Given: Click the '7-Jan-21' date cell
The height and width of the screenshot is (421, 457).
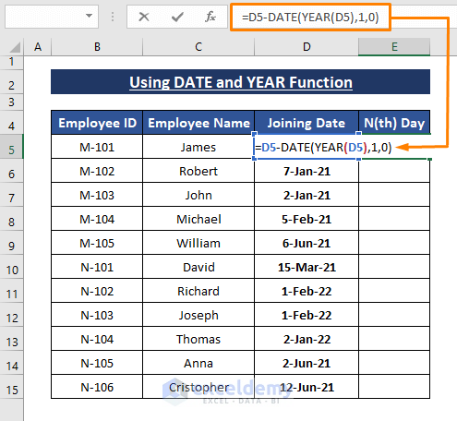Looking at the screenshot, I should pos(307,171).
